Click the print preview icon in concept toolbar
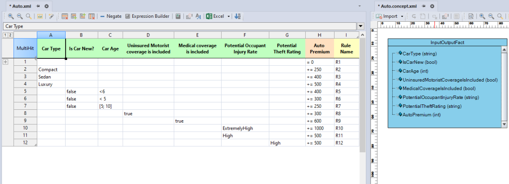The image size is (509, 184). (x=471, y=16)
